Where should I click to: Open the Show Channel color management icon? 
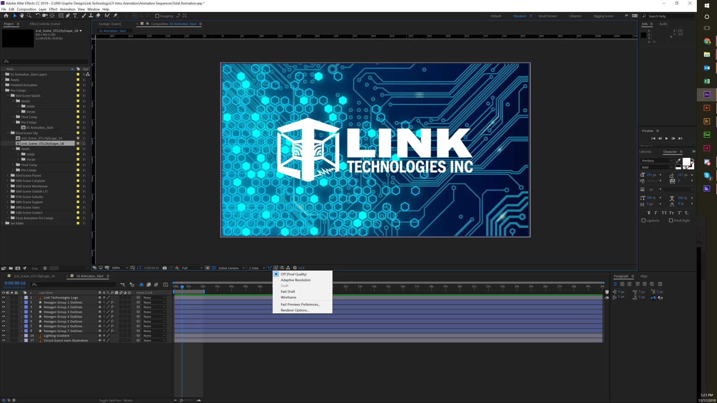(177, 268)
